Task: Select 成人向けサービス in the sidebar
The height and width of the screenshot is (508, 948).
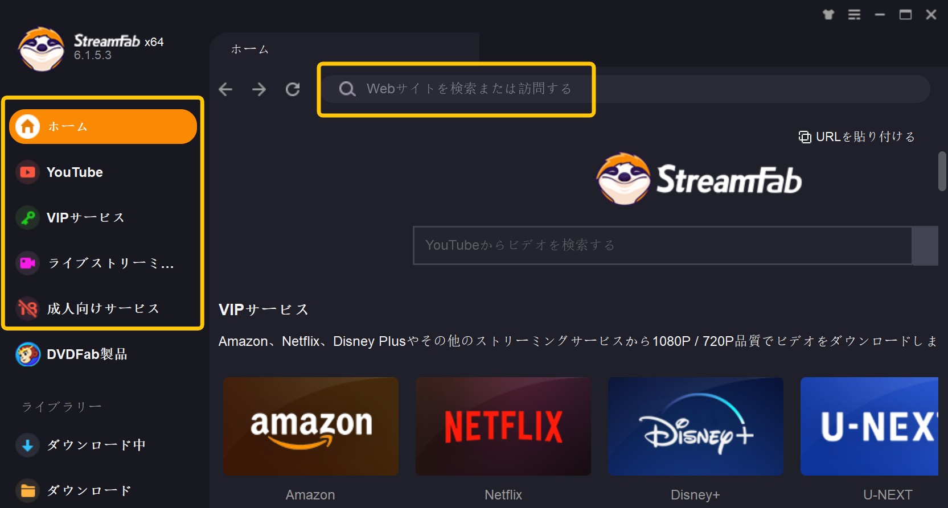Action: (x=103, y=308)
